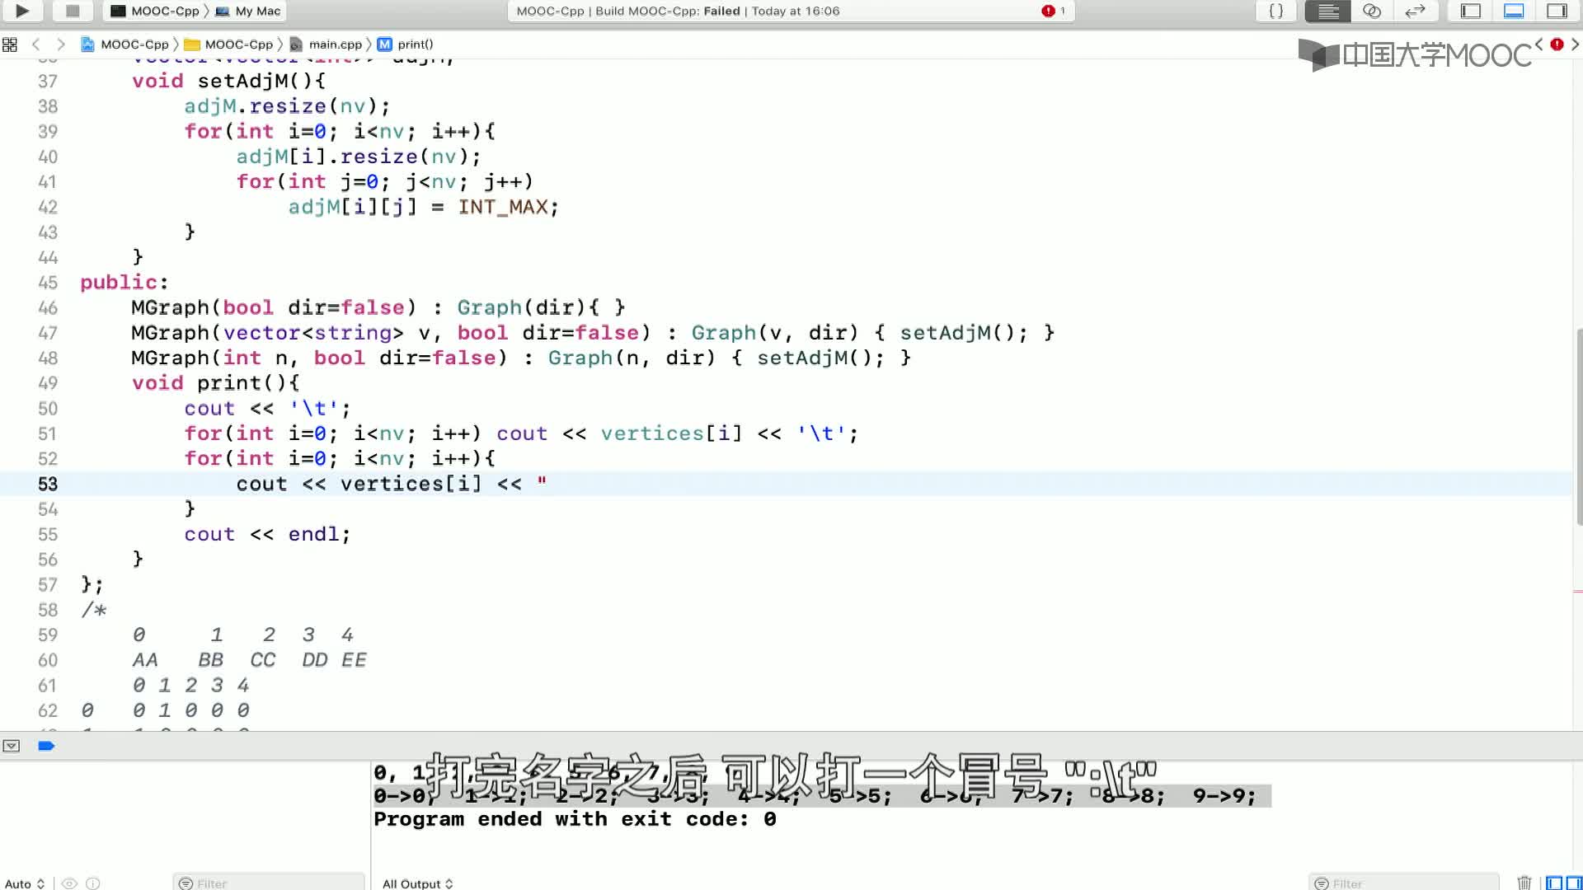This screenshot has width=1583, height=890.
Task: Open the code snippet library braces icon
Action: tap(1275, 11)
